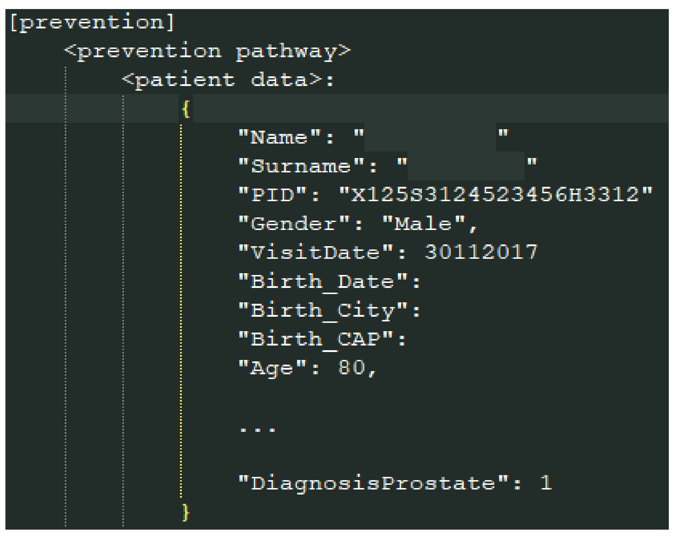Click the DiagnosisProstate value 1
The image size is (674, 537).
click(546, 483)
